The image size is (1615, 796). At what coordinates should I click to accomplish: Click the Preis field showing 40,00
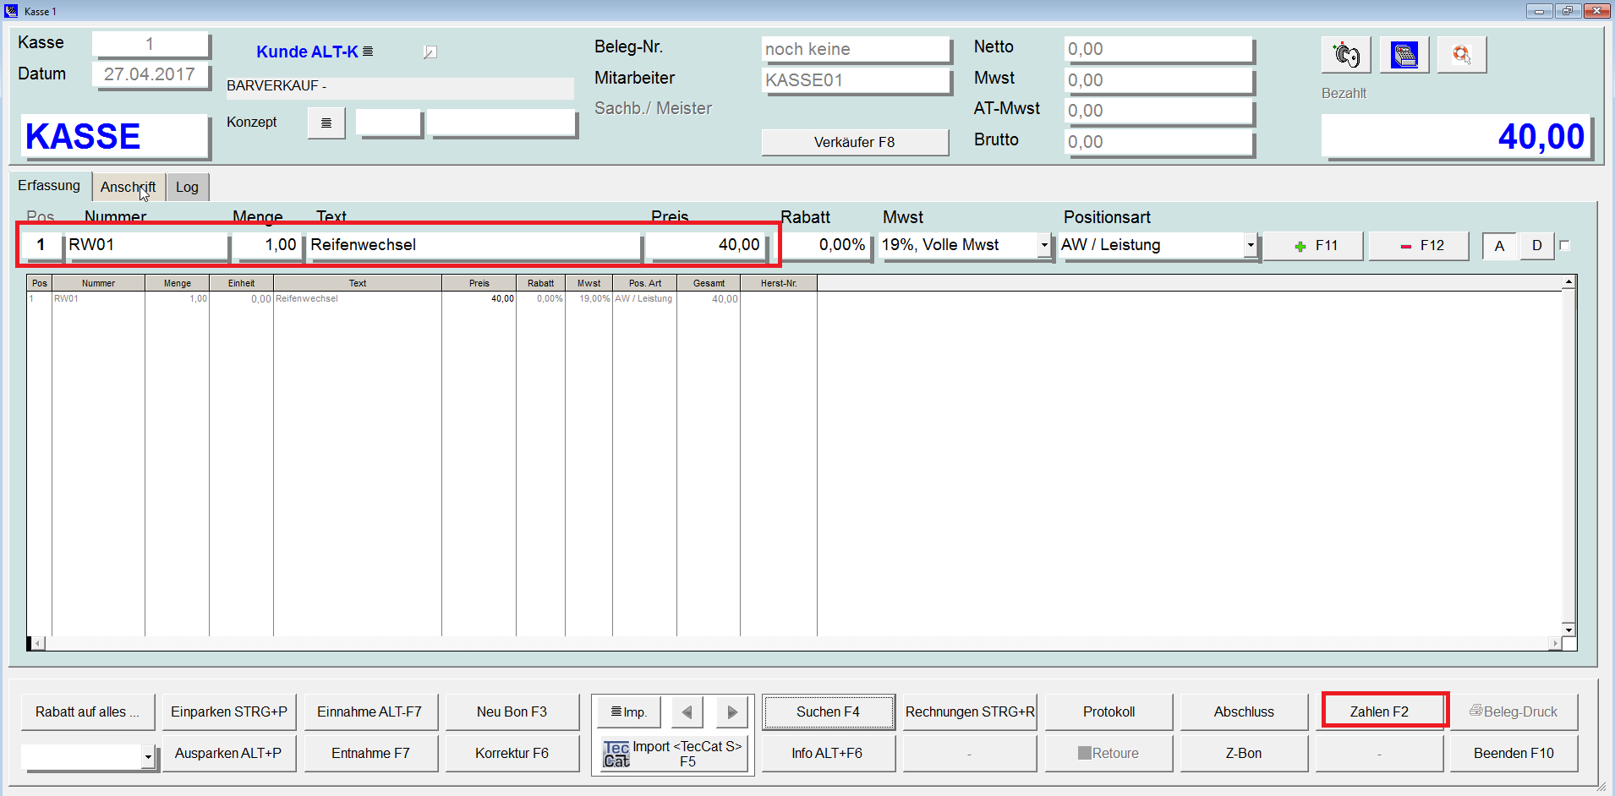pos(705,245)
